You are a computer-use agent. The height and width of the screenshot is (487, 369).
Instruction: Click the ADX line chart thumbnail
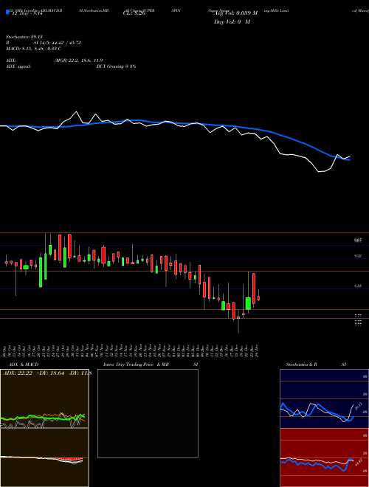[x=44, y=398]
